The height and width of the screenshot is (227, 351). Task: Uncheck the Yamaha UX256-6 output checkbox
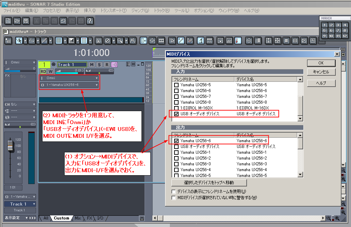(177, 141)
